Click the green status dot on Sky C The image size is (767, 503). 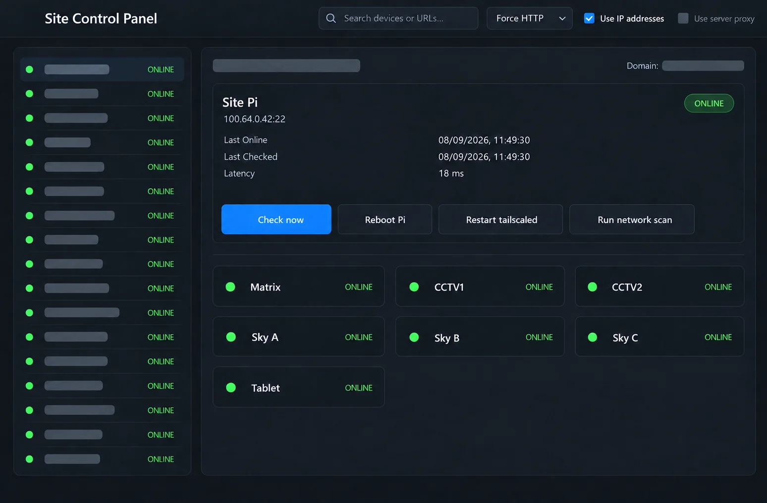[x=592, y=337]
